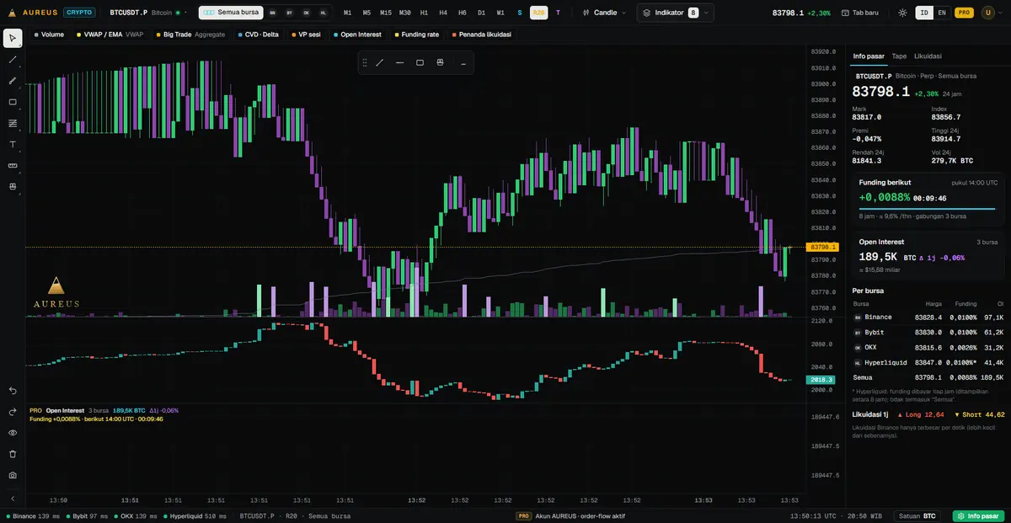Toggle the VP sesi indicator chip

click(307, 35)
